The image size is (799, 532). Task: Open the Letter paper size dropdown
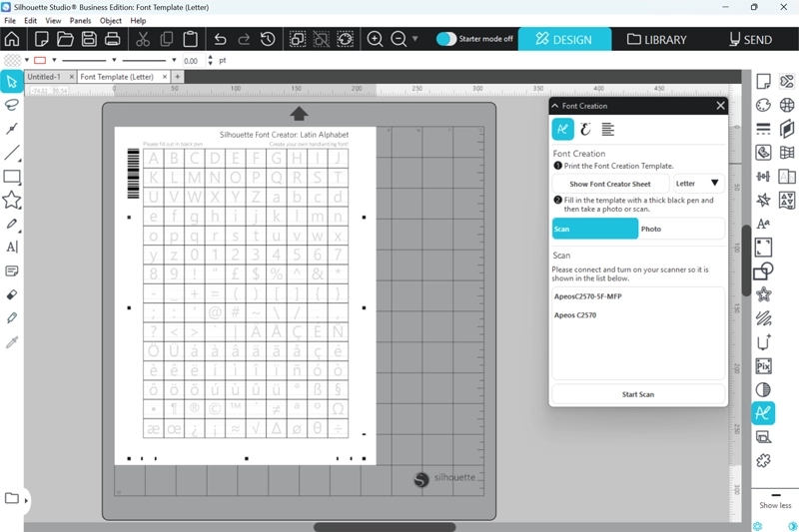tap(698, 184)
